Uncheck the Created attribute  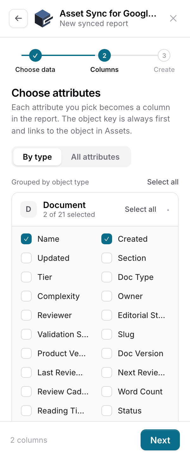point(107,239)
